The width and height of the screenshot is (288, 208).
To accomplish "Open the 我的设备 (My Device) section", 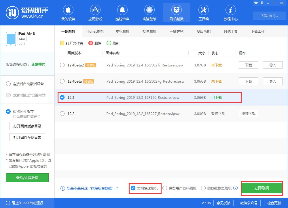I will point(68,12).
